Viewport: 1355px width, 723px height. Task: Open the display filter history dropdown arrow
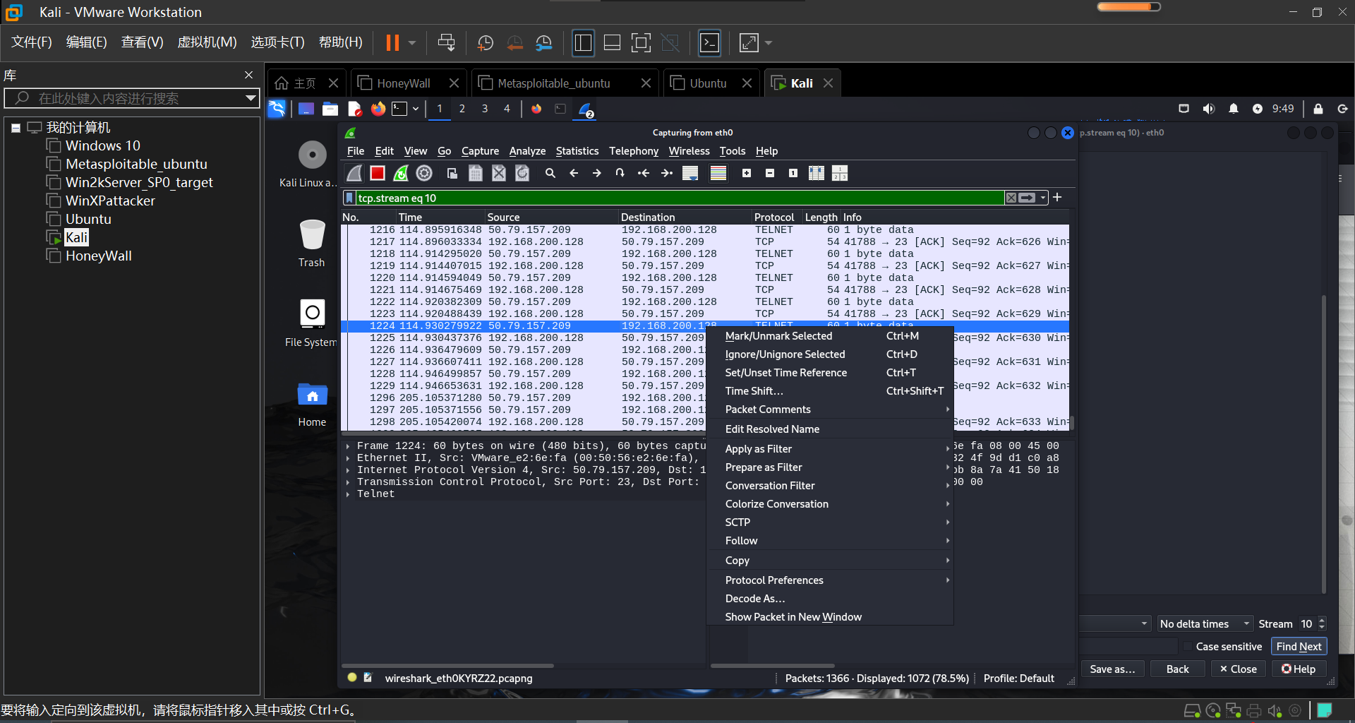click(x=1043, y=198)
